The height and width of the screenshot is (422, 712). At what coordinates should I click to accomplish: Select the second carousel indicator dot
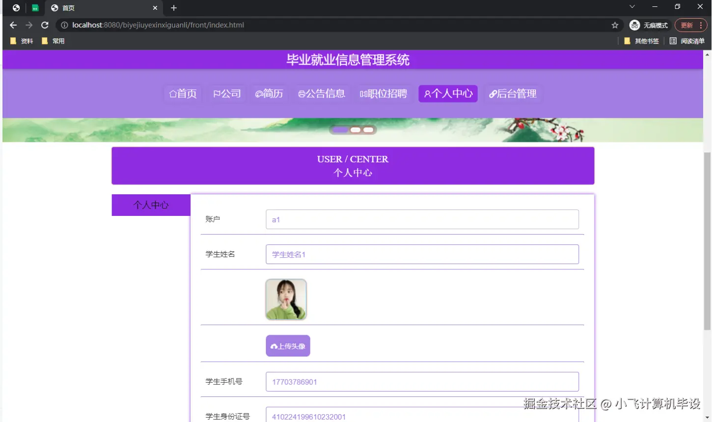[x=355, y=130]
